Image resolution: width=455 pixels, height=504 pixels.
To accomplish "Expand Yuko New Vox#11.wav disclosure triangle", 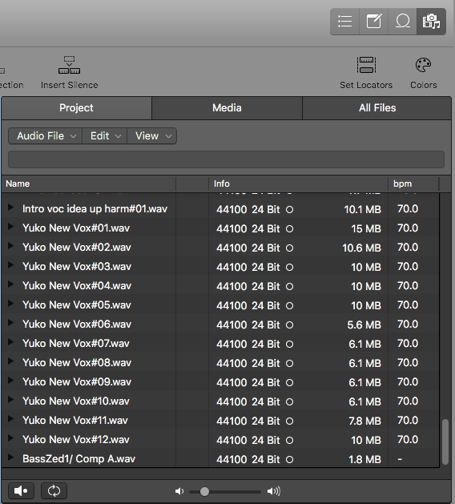I will (x=10, y=419).
